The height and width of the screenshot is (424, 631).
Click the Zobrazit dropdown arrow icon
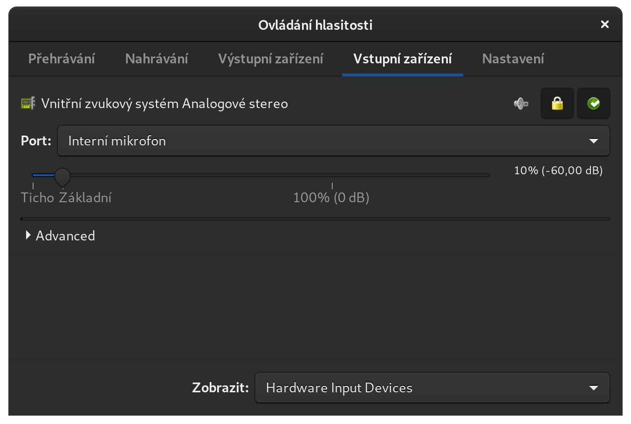(x=594, y=388)
